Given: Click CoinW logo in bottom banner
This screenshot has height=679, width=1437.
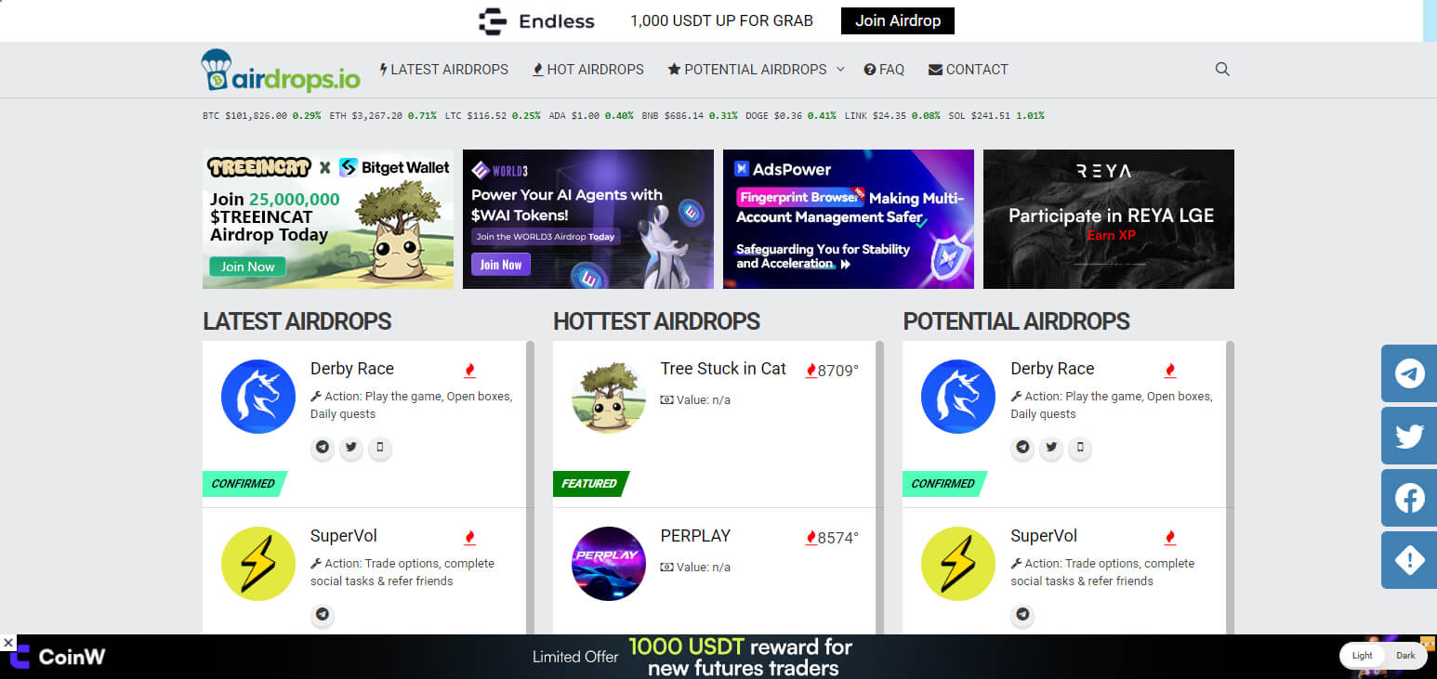Looking at the screenshot, I should coord(58,657).
